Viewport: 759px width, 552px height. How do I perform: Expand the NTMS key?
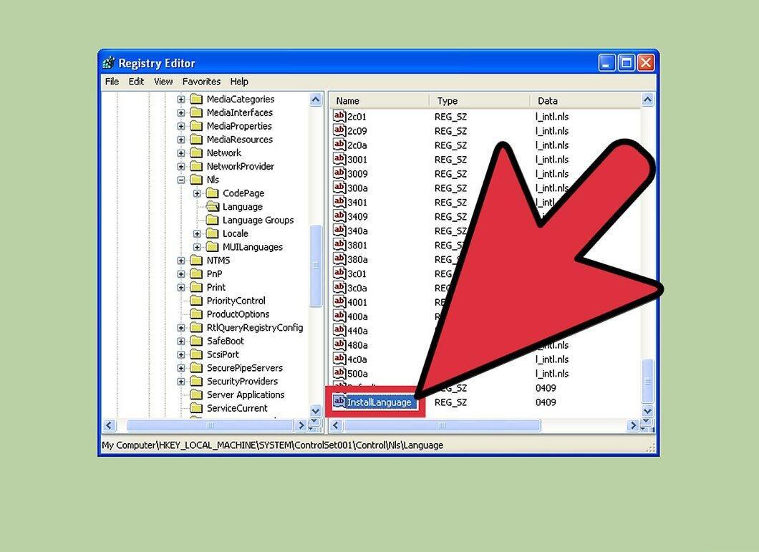coord(181,261)
